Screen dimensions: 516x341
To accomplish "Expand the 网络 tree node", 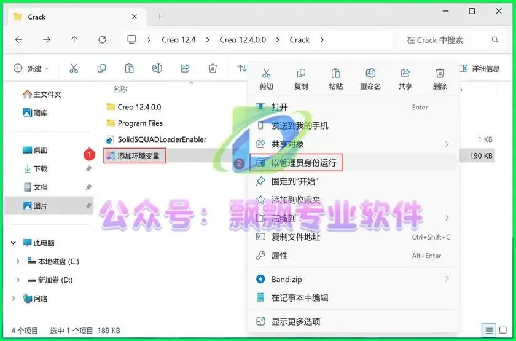I will click(x=14, y=299).
